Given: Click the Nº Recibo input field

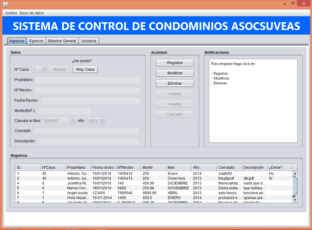Looking at the screenshot, I should (x=88, y=90).
